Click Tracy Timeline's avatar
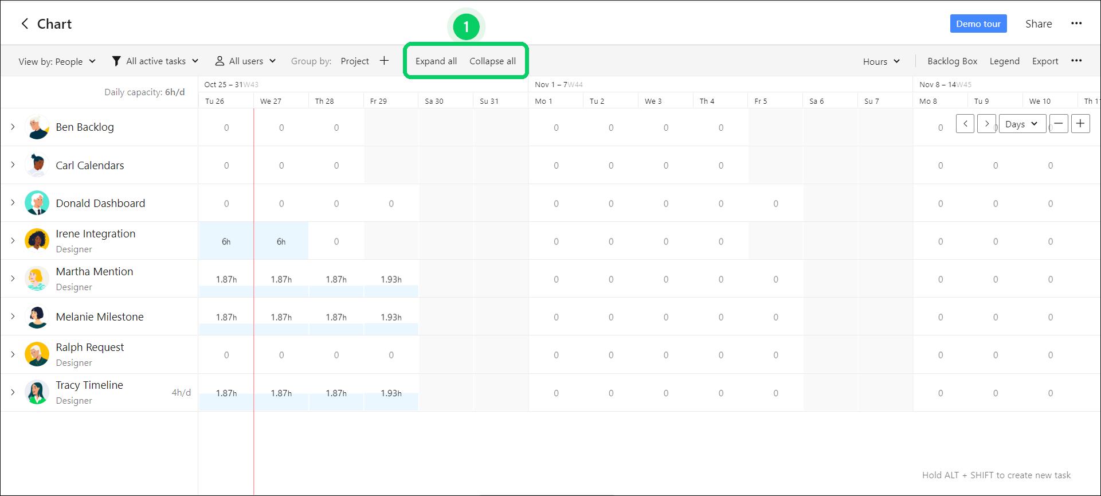Screen dimensions: 1101x496 pos(37,393)
